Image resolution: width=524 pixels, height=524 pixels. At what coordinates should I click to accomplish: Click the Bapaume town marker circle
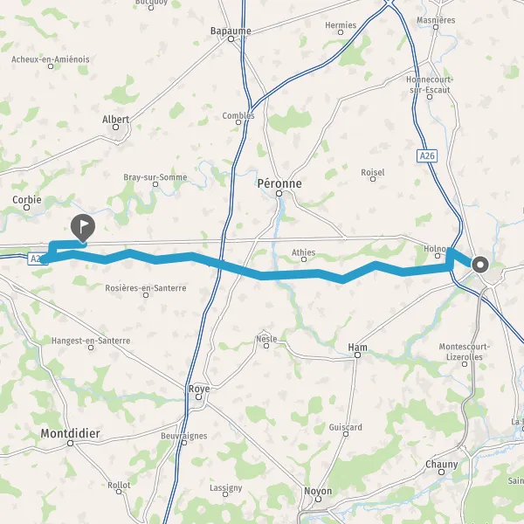(231, 39)
